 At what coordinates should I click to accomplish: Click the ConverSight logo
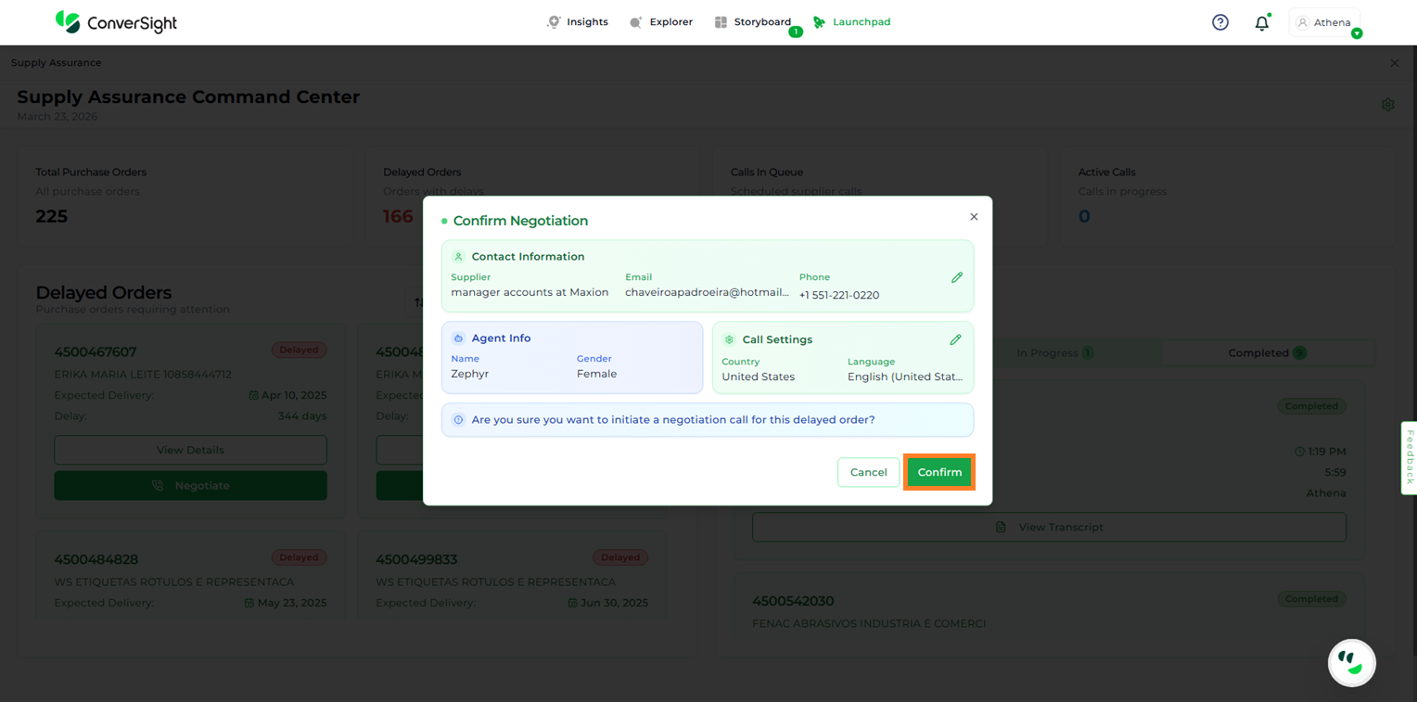(116, 22)
